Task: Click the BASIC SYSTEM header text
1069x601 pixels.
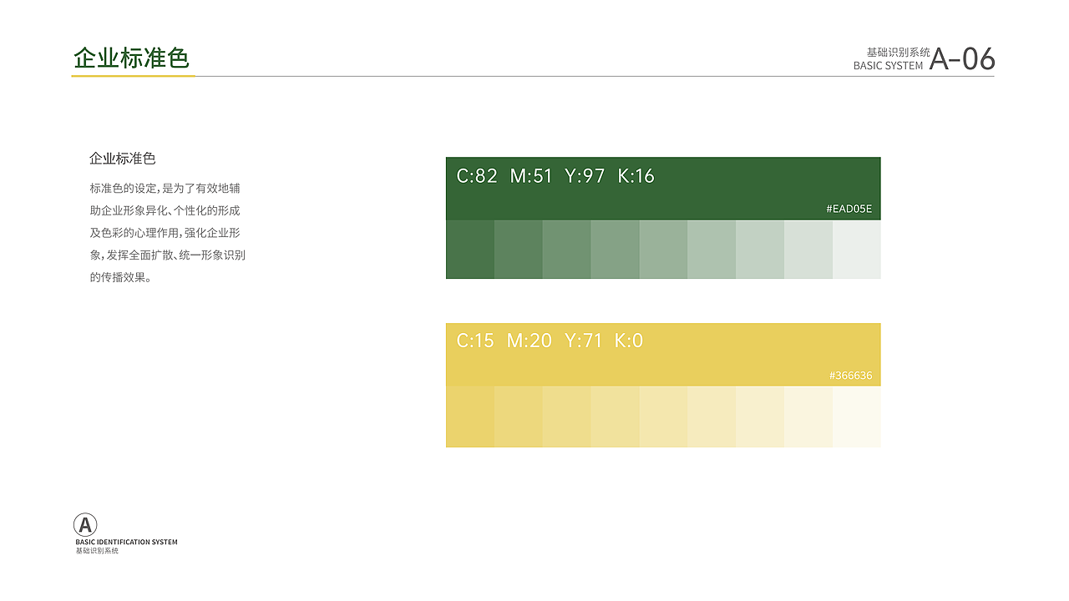Action: point(888,66)
